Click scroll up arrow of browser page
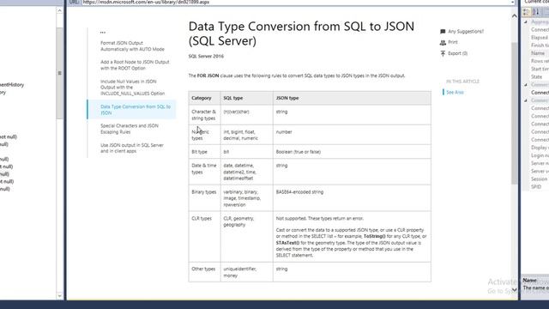This screenshot has width=549, height=309. (x=514, y=15)
